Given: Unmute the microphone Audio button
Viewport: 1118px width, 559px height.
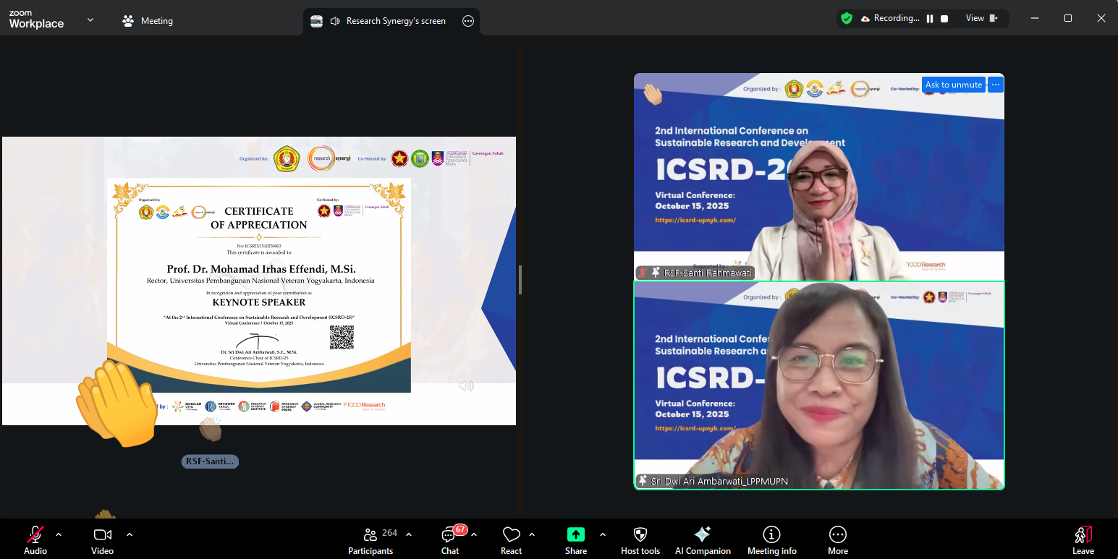Looking at the screenshot, I should [35, 539].
